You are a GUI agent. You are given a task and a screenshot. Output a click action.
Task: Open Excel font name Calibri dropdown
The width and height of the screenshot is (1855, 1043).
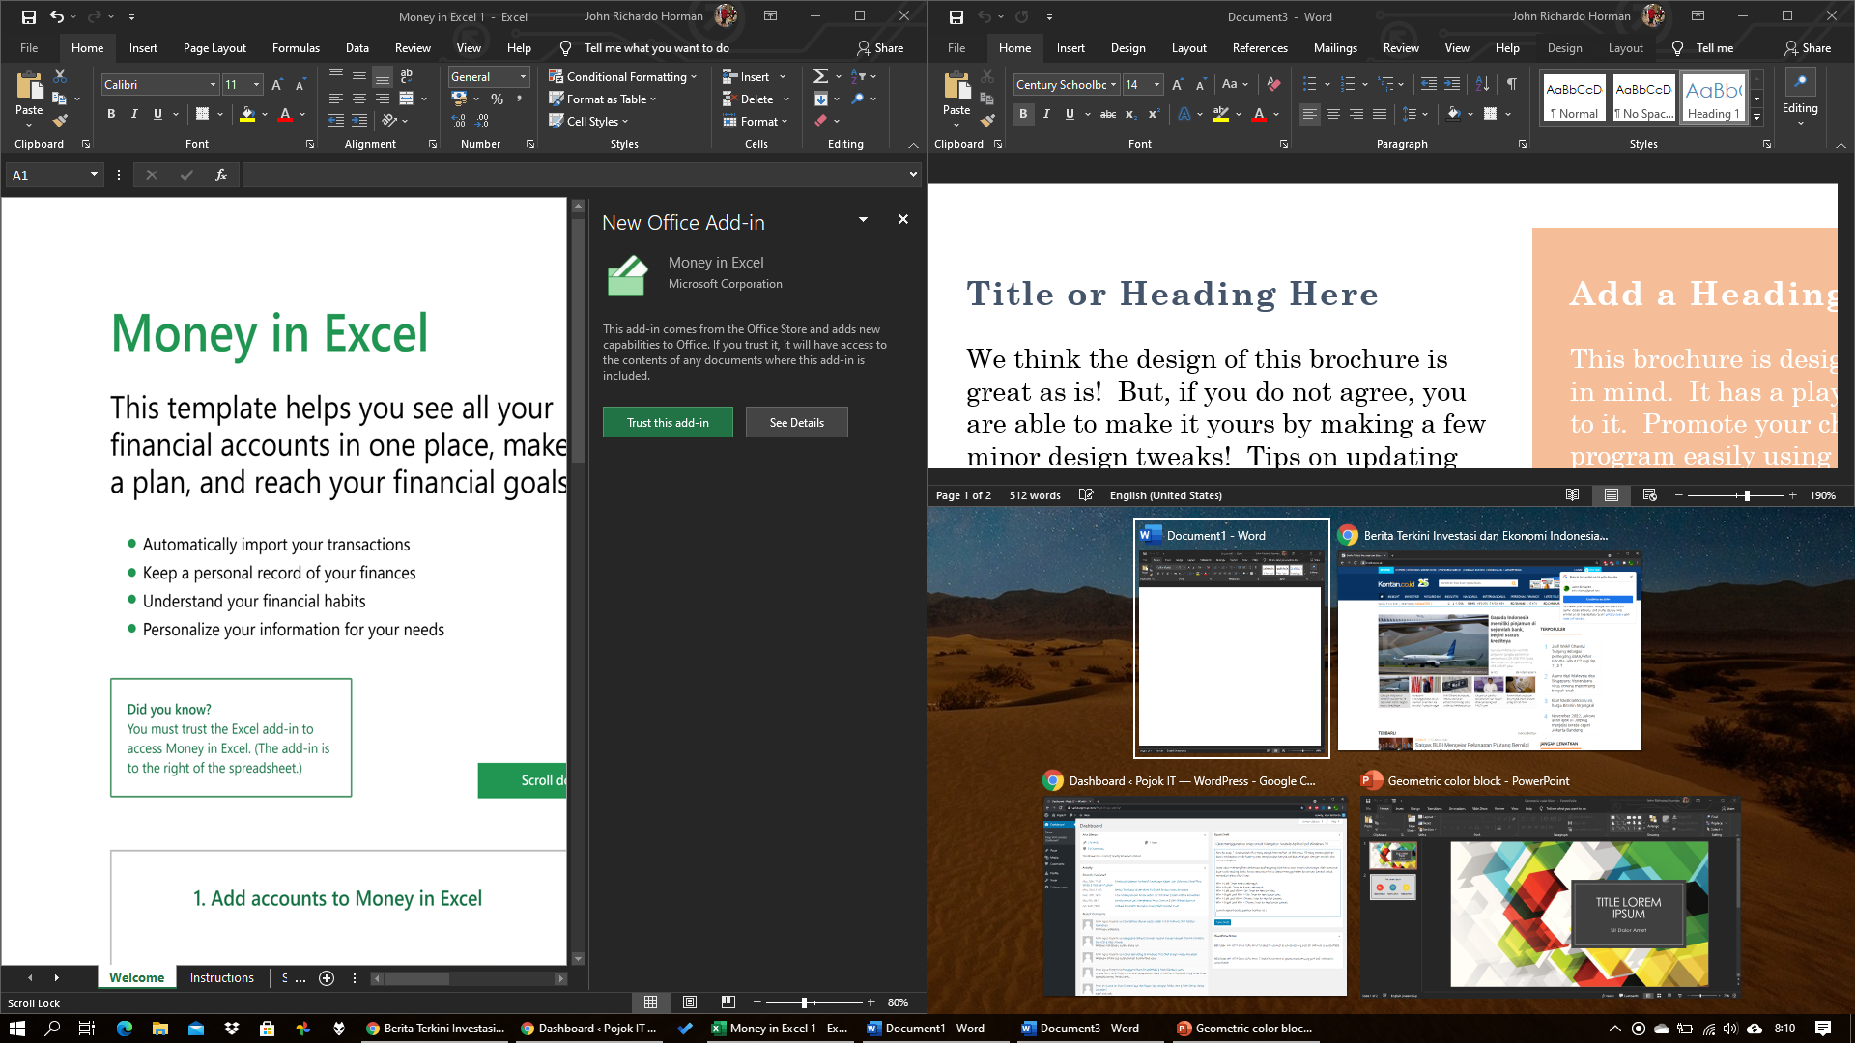click(x=213, y=85)
